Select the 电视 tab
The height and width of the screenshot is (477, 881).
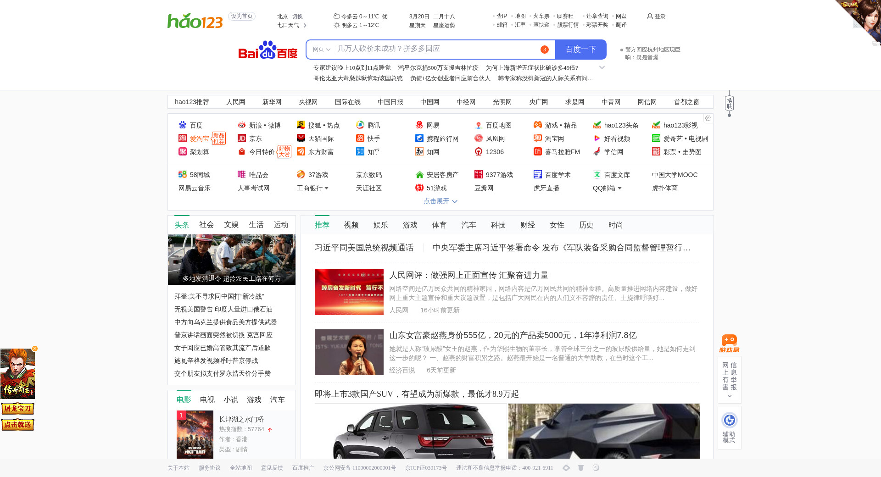(207, 400)
